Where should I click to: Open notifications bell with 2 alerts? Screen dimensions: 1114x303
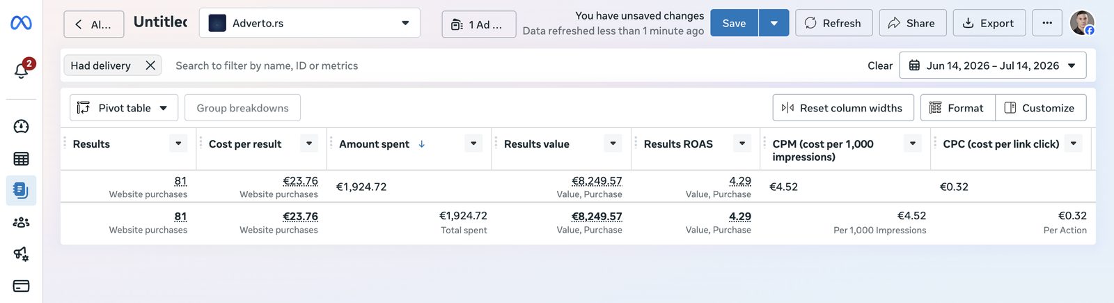coord(22,70)
